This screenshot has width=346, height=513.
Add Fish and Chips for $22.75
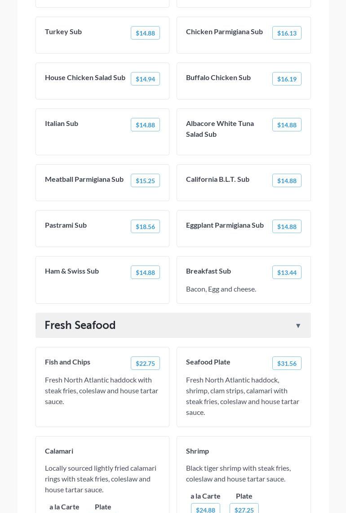145,363
